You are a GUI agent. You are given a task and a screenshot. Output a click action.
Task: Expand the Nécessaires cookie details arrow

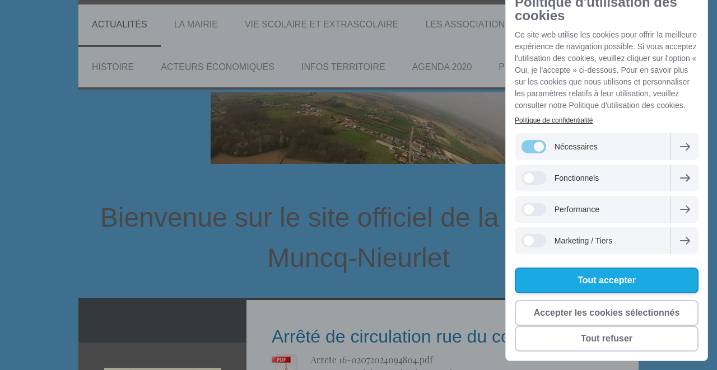(685, 146)
